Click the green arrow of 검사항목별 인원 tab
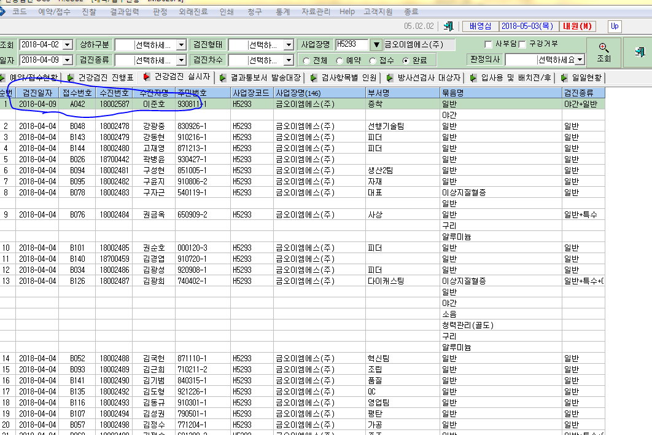 [314, 78]
